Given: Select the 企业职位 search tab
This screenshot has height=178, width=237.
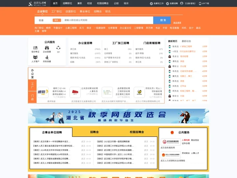Looking at the screenshot, I should 42,12.
